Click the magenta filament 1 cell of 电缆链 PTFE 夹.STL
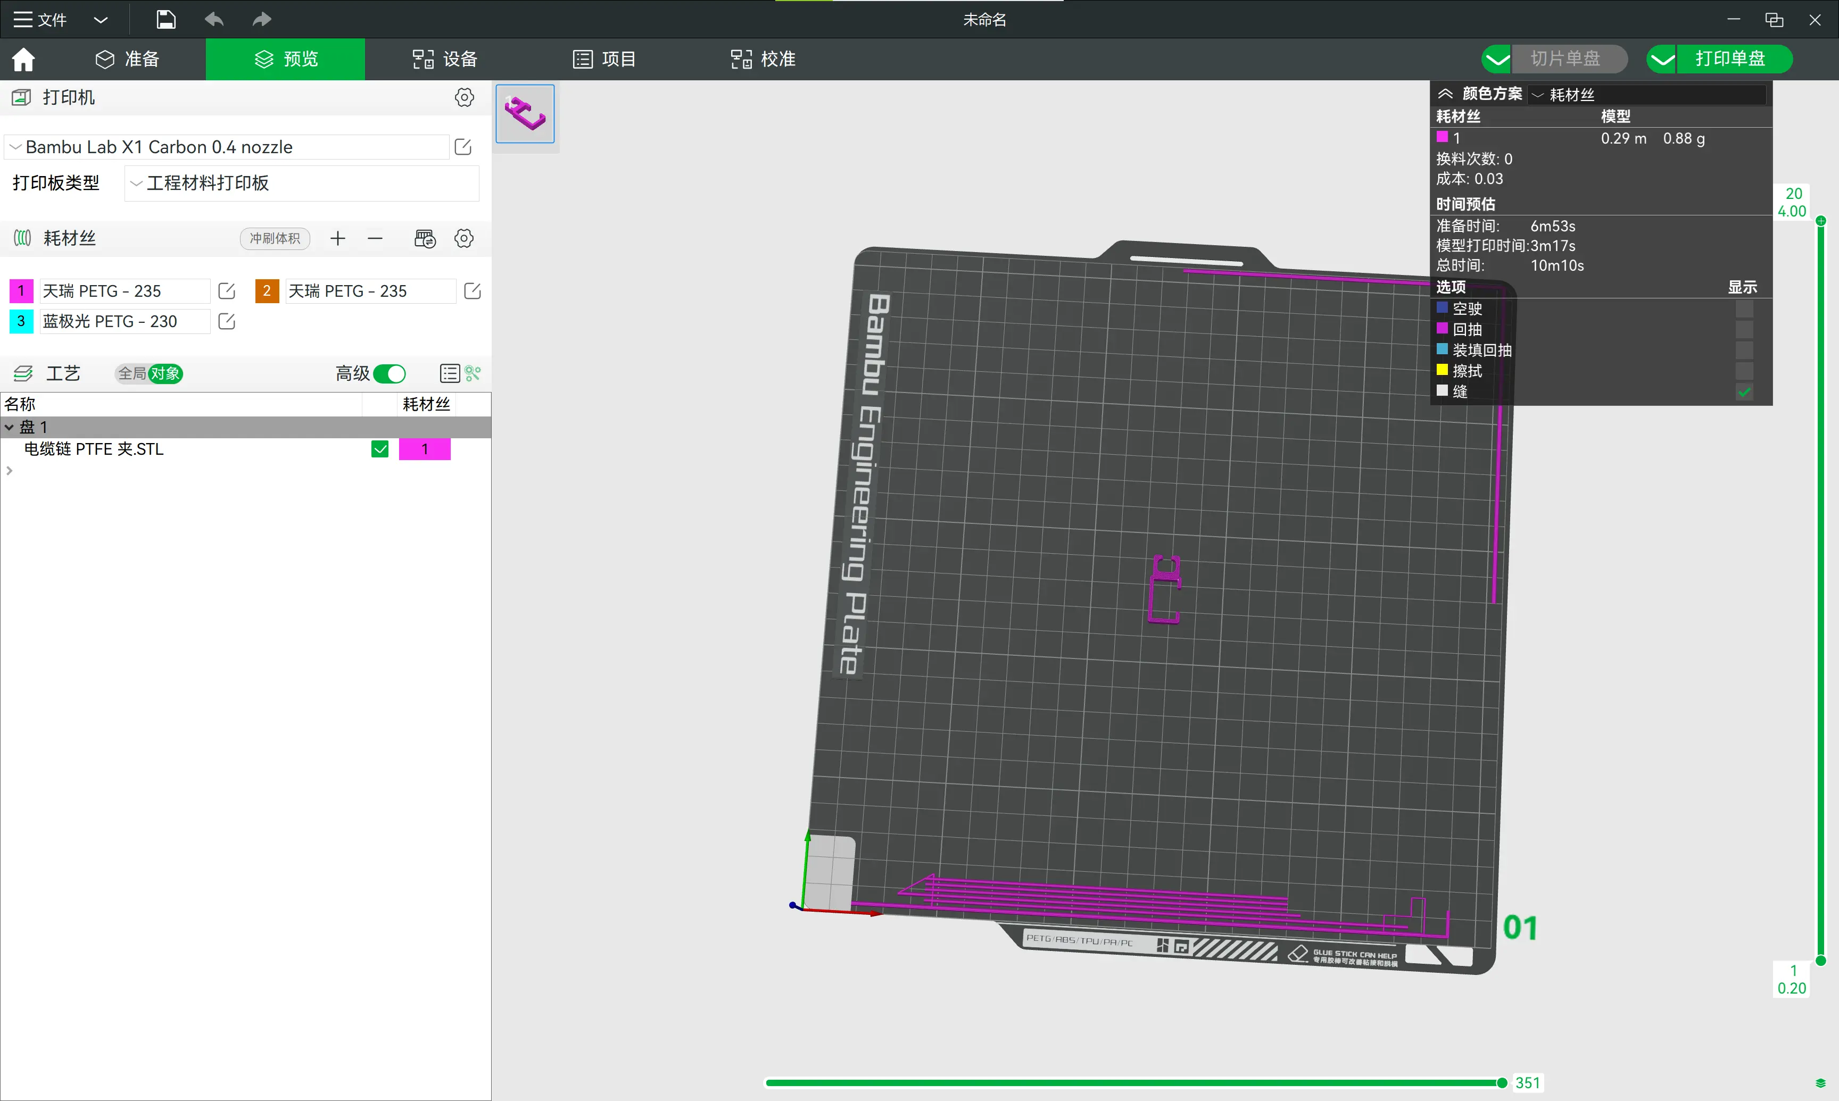This screenshot has height=1101, width=1839. 425,449
